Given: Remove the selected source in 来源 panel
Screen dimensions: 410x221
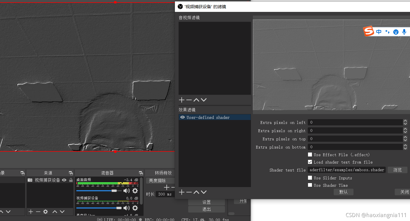Looking at the screenshot, I should [38, 212].
